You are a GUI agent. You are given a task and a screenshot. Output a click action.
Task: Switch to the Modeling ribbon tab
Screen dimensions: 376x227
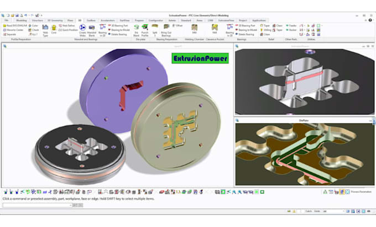click(22, 20)
